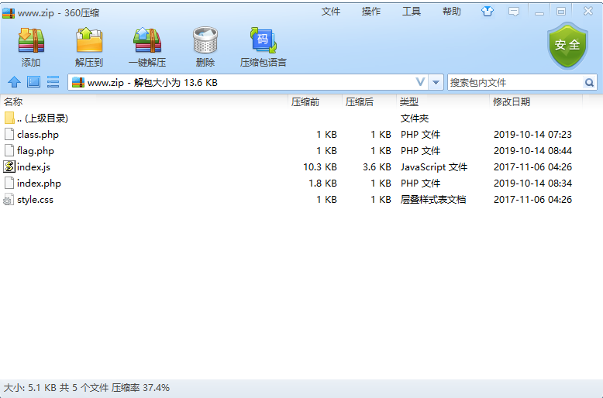Click the search magnifier button
Image resolution: width=603 pixels, height=398 pixels.
[589, 82]
